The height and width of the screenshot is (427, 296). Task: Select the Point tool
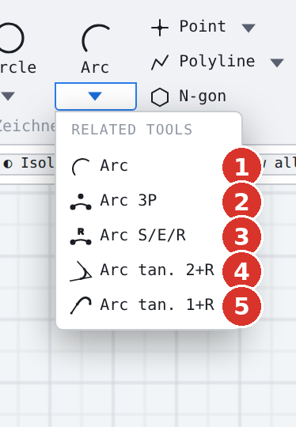(x=189, y=27)
